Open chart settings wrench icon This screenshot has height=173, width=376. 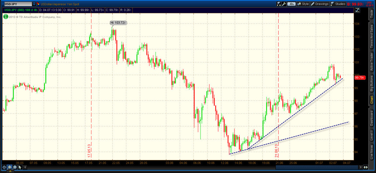pos(284,4)
